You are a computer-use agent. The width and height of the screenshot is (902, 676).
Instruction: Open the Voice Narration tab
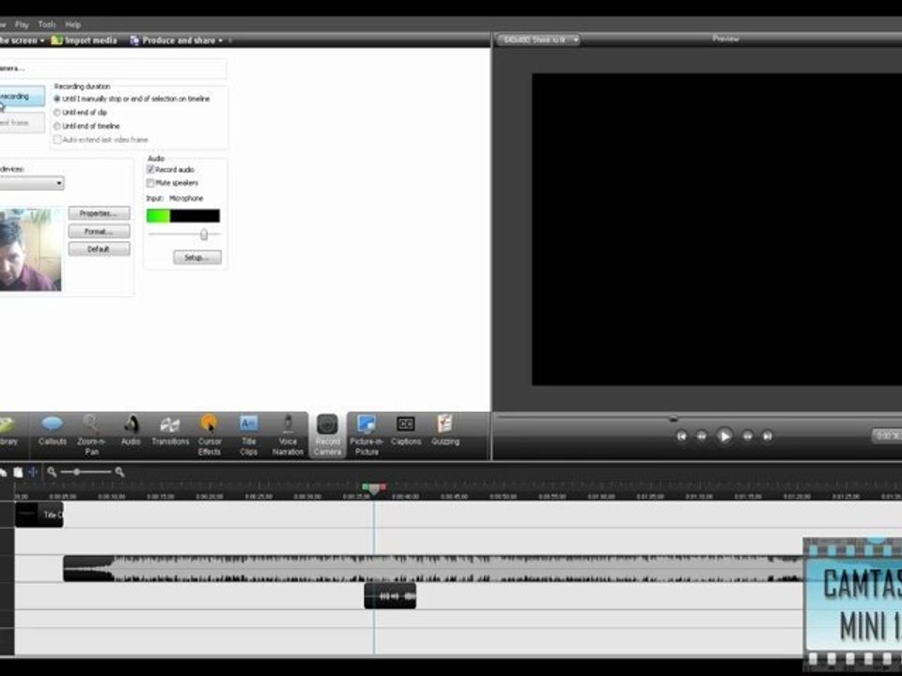pos(288,435)
